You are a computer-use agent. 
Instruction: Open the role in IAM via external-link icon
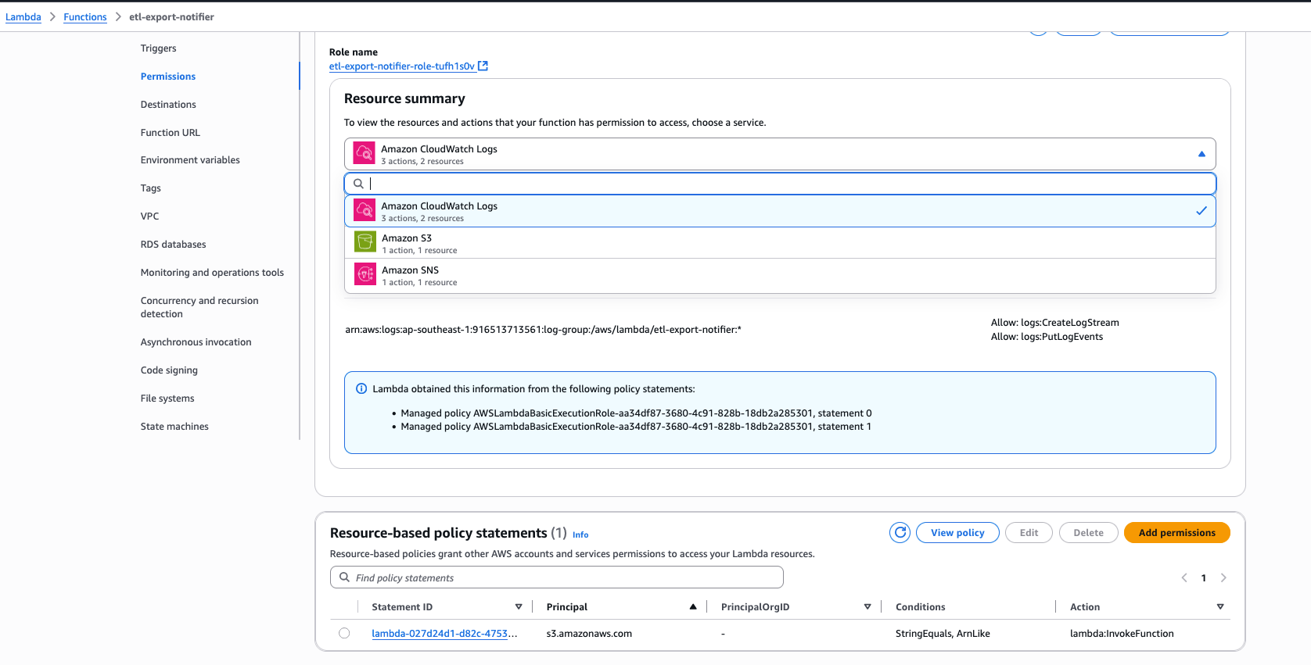coord(483,66)
